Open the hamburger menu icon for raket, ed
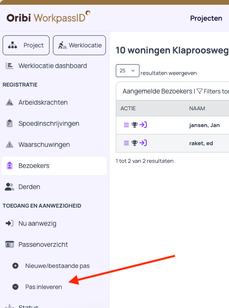This screenshot has height=308, width=229. (x=127, y=143)
